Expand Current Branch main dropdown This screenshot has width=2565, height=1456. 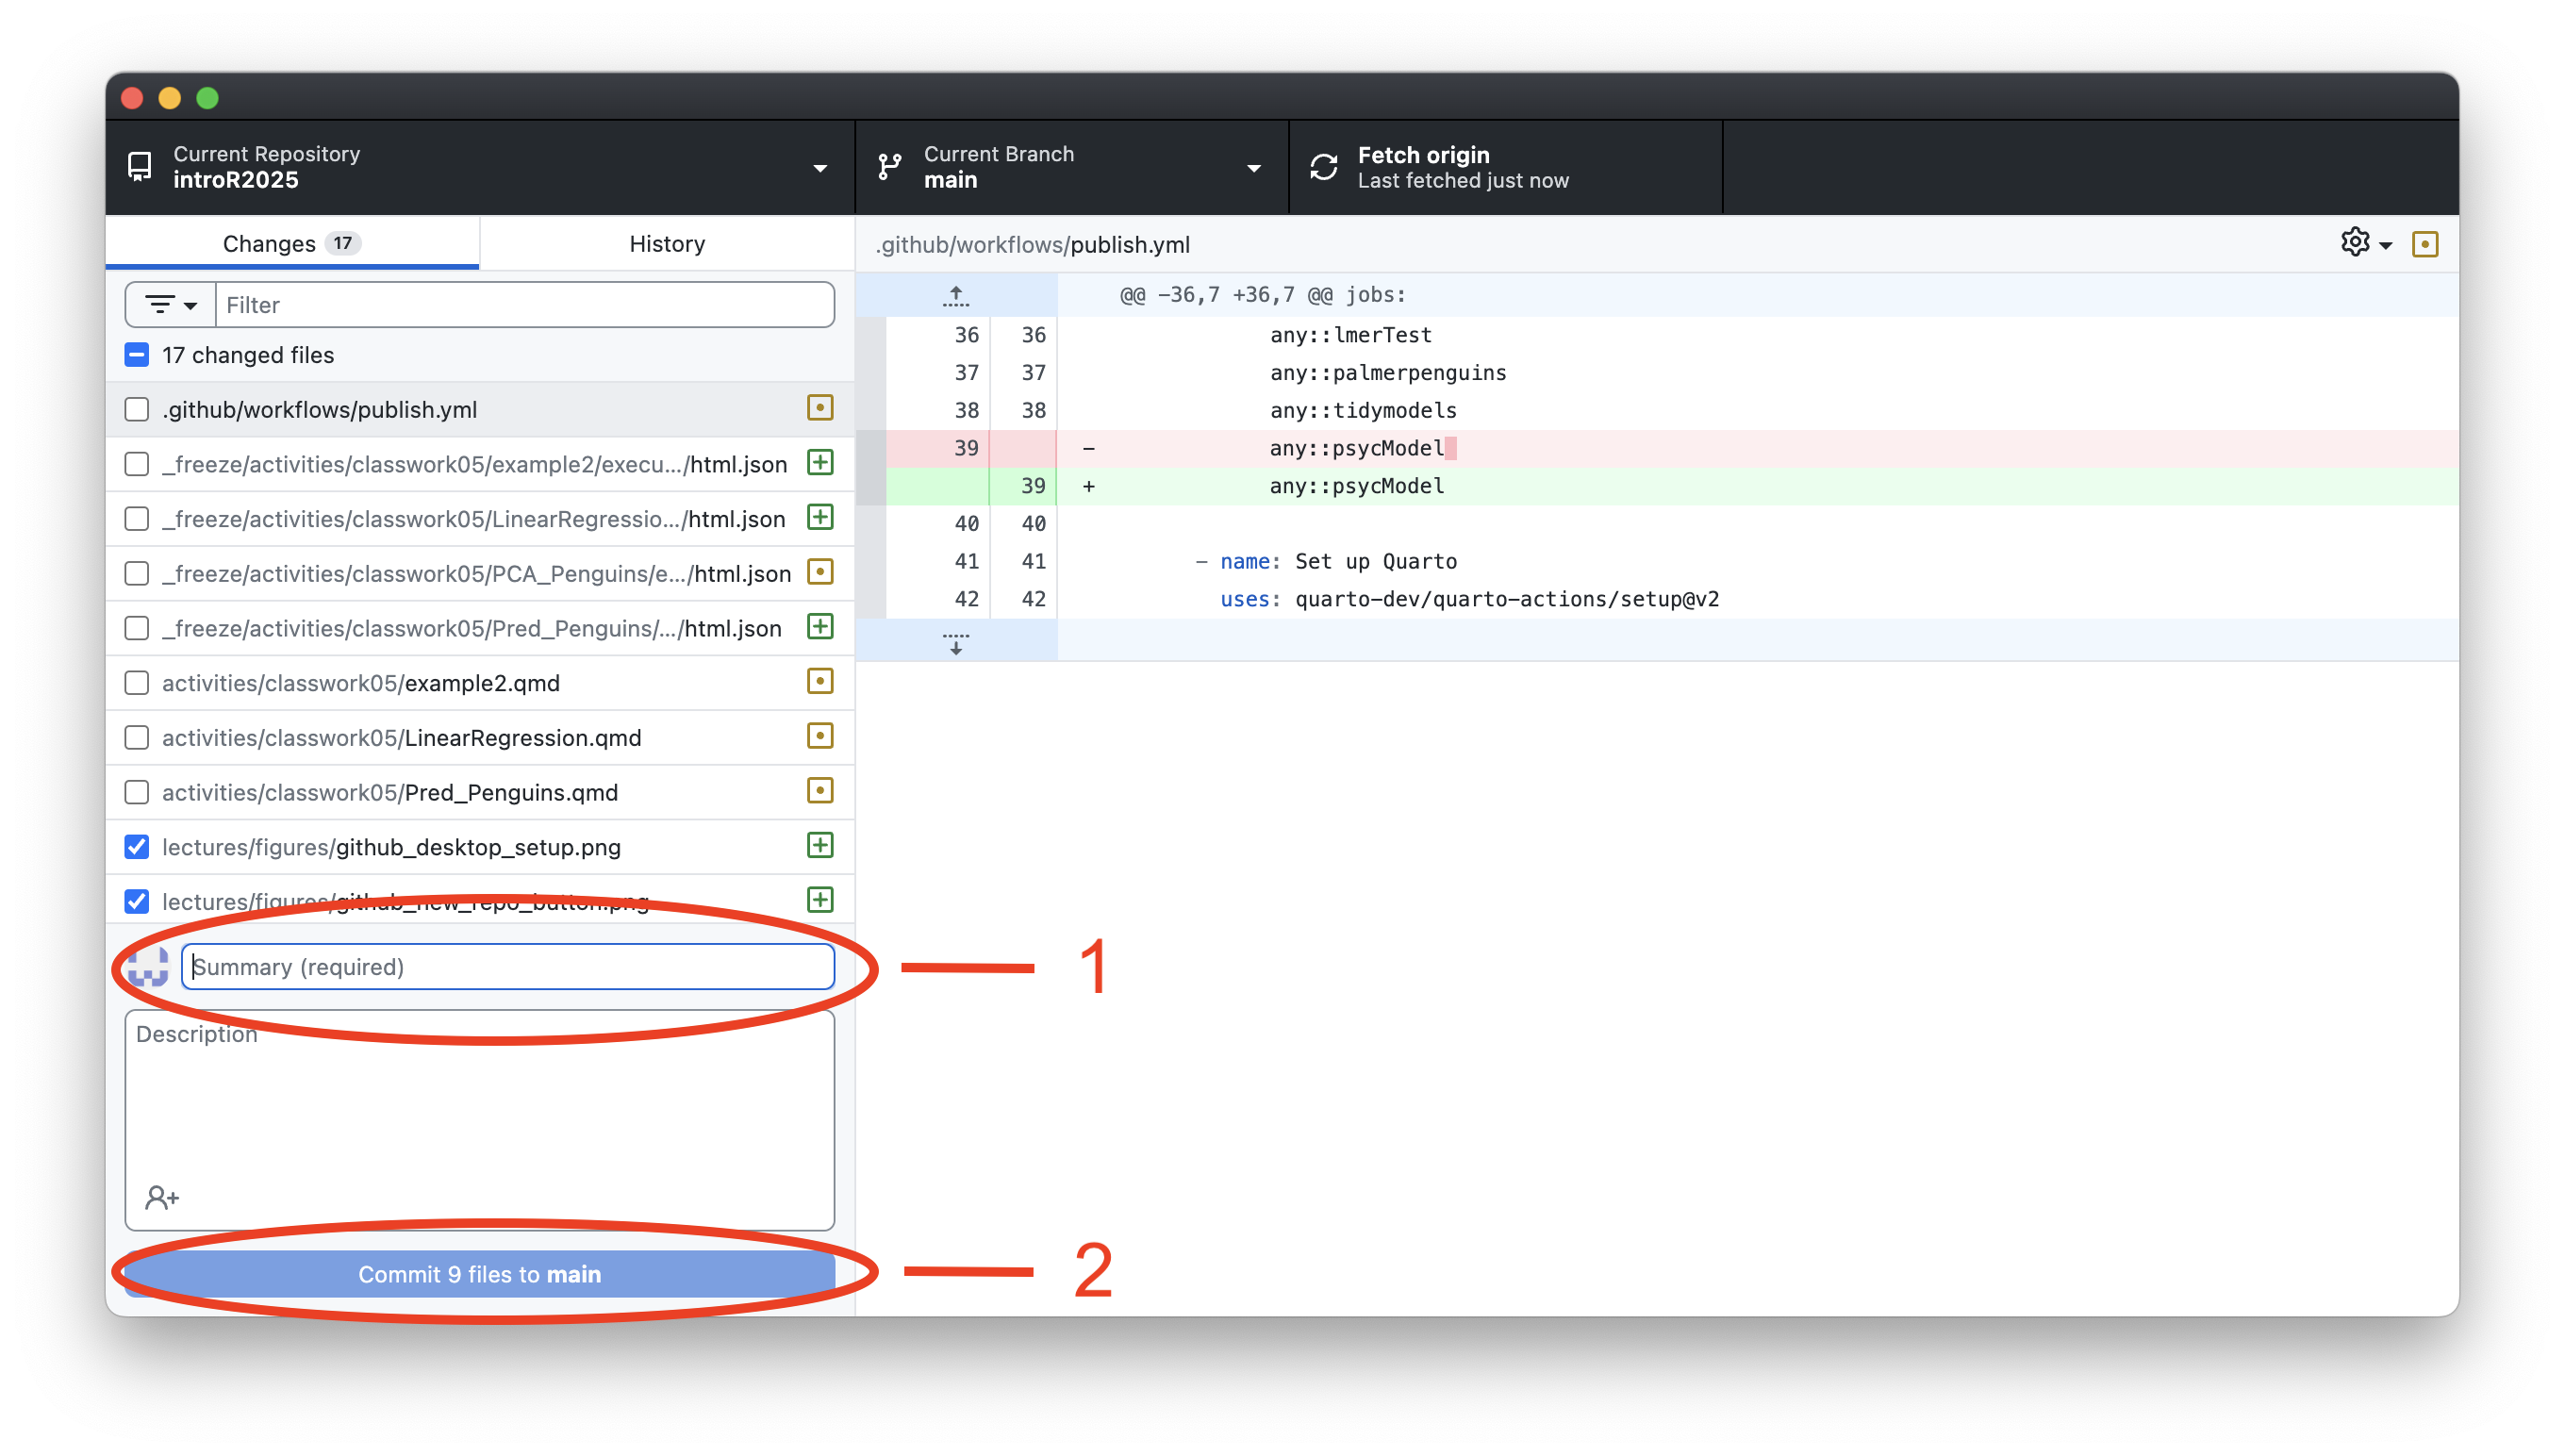[x=1070, y=167]
